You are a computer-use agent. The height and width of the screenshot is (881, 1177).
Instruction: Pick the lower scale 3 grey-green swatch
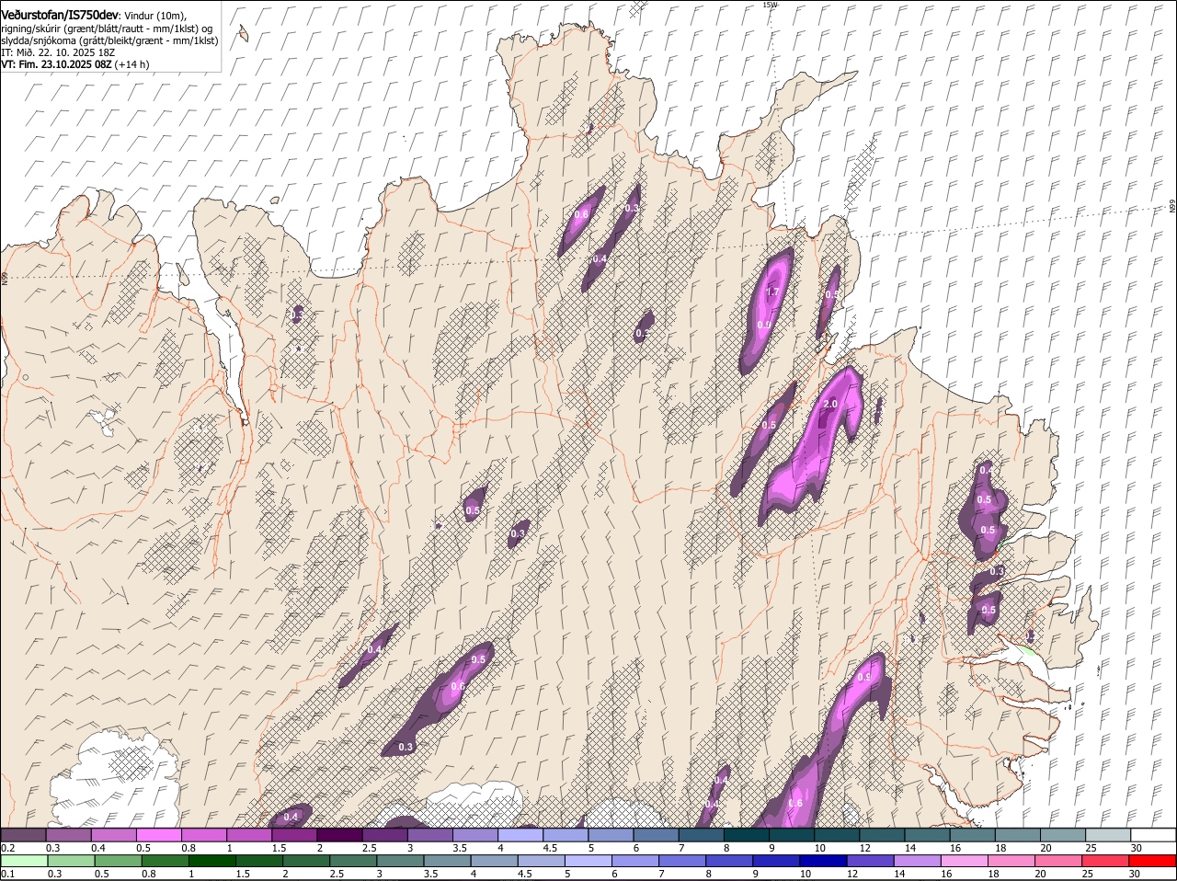click(400, 862)
